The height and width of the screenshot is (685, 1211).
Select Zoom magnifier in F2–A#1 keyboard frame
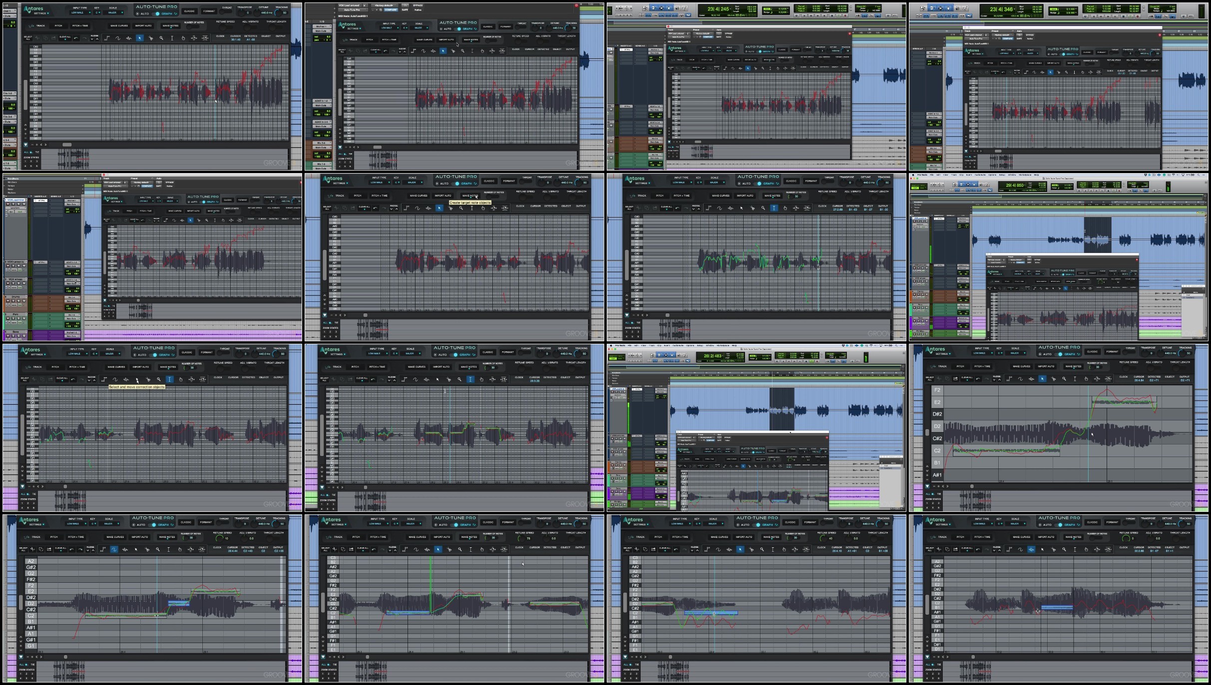(1064, 379)
